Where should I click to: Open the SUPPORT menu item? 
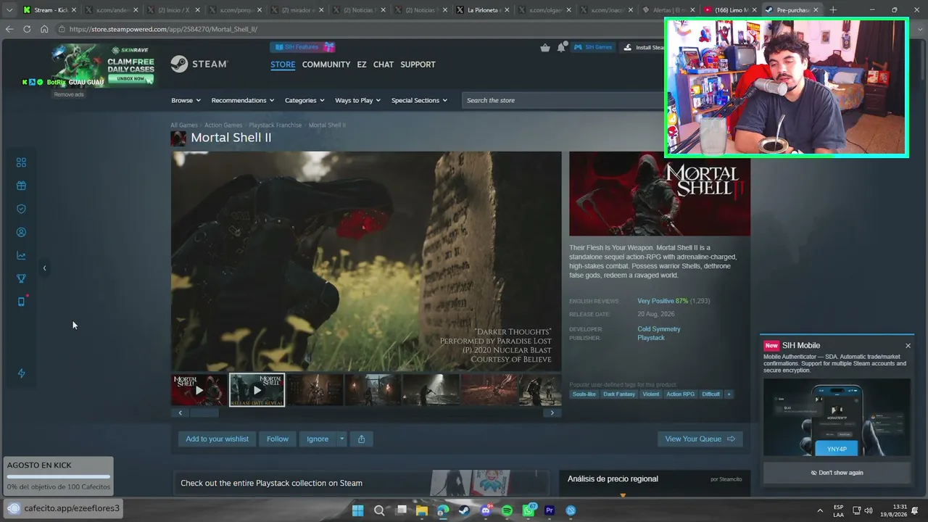point(418,65)
